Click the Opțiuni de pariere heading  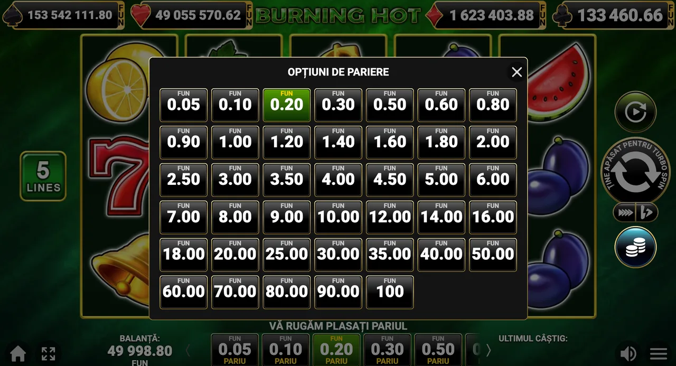pyautogui.click(x=338, y=72)
